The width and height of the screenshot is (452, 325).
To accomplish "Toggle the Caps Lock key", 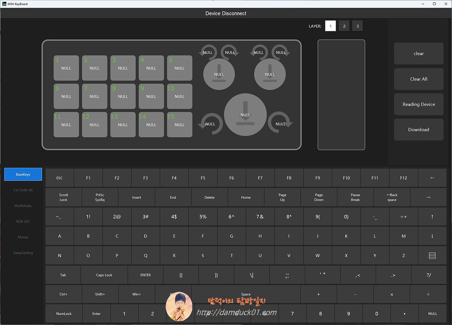I will pos(104,275).
